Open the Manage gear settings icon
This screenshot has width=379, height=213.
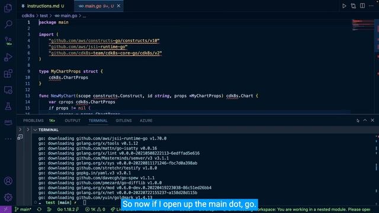[x=8, y=197]
